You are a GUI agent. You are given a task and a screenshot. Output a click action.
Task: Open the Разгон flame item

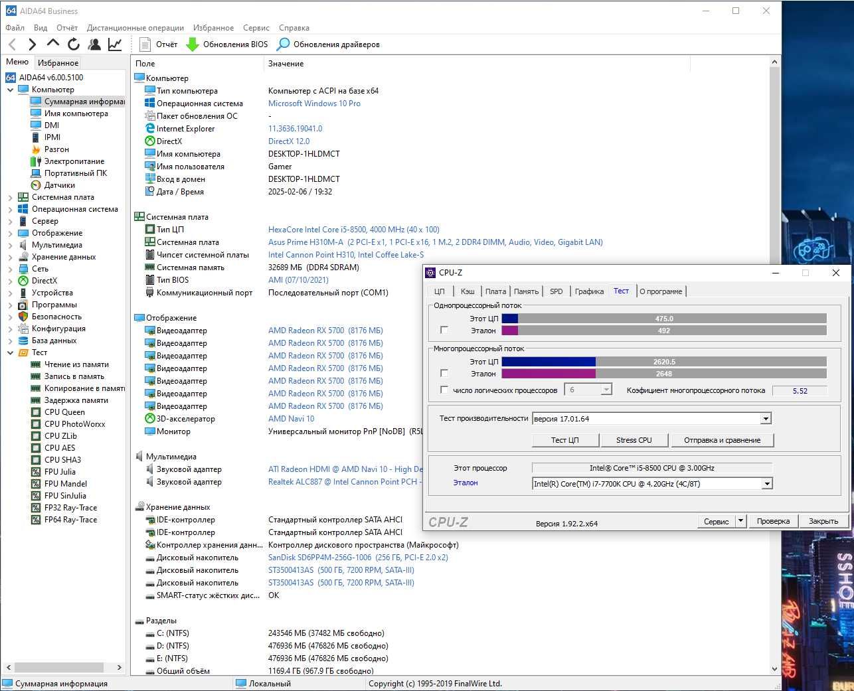click(x=56, y=149)
